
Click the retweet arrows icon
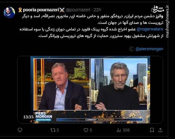tap(53, 130)
